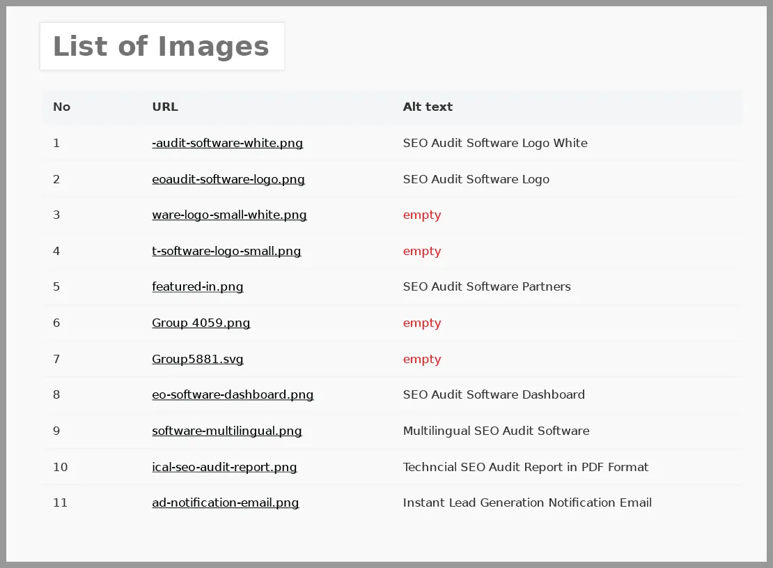The image size is (773, 568).
Task: Open the Group 4059.png image link
Action: click(201, 323)
